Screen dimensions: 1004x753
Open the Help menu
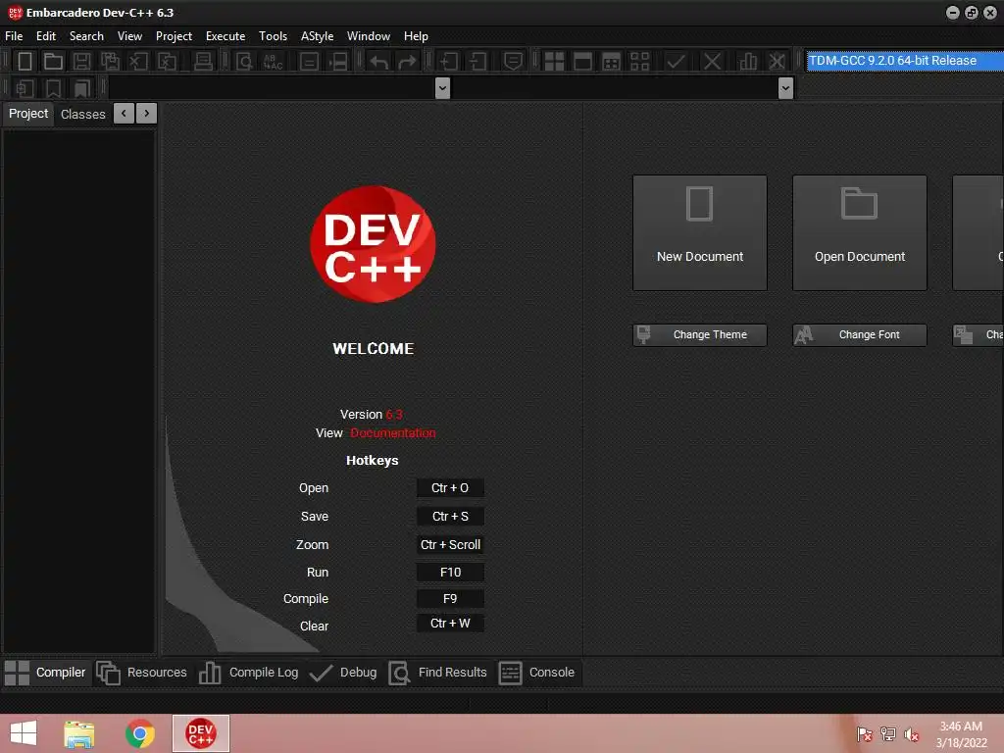pyautogui.click(x=416, y=36)
